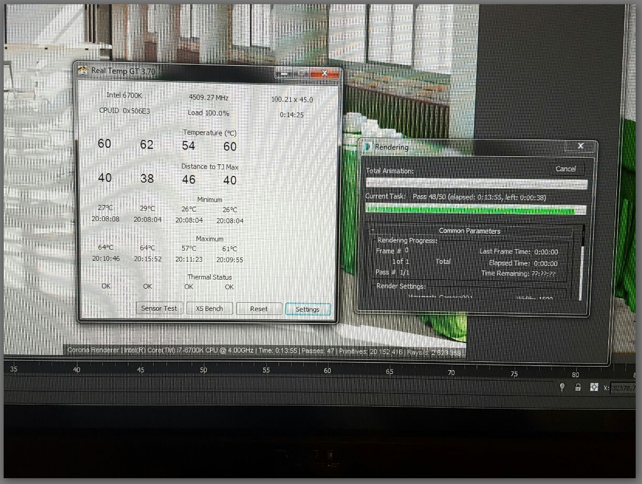This screenshot has height=484, width=642.
Task: Start the Sensor Test
Action: (x=159, y=309)
